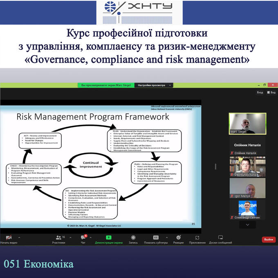This screenshot has width=278, height=278.
Task: Open Whiteboards (Доски сообщений) icon
Action: [220, 238]
